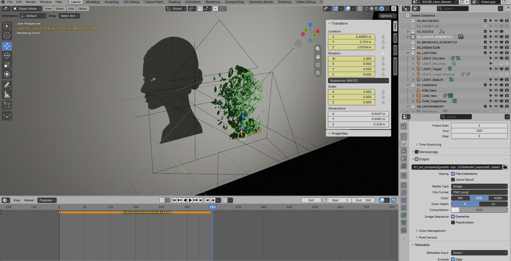Click the zoom magnifier viewport icon
Screen dimensions: 511x261
coord(318,49)
